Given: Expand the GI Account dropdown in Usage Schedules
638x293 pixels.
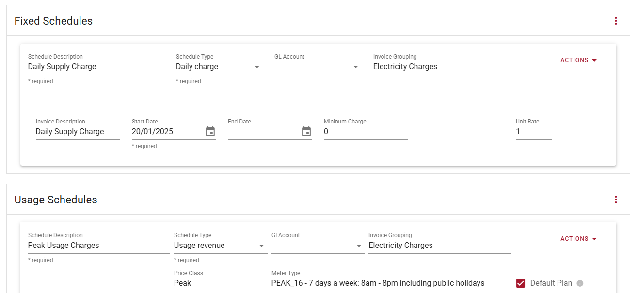Looking at the screenshot, I should (x=360, y=245).
